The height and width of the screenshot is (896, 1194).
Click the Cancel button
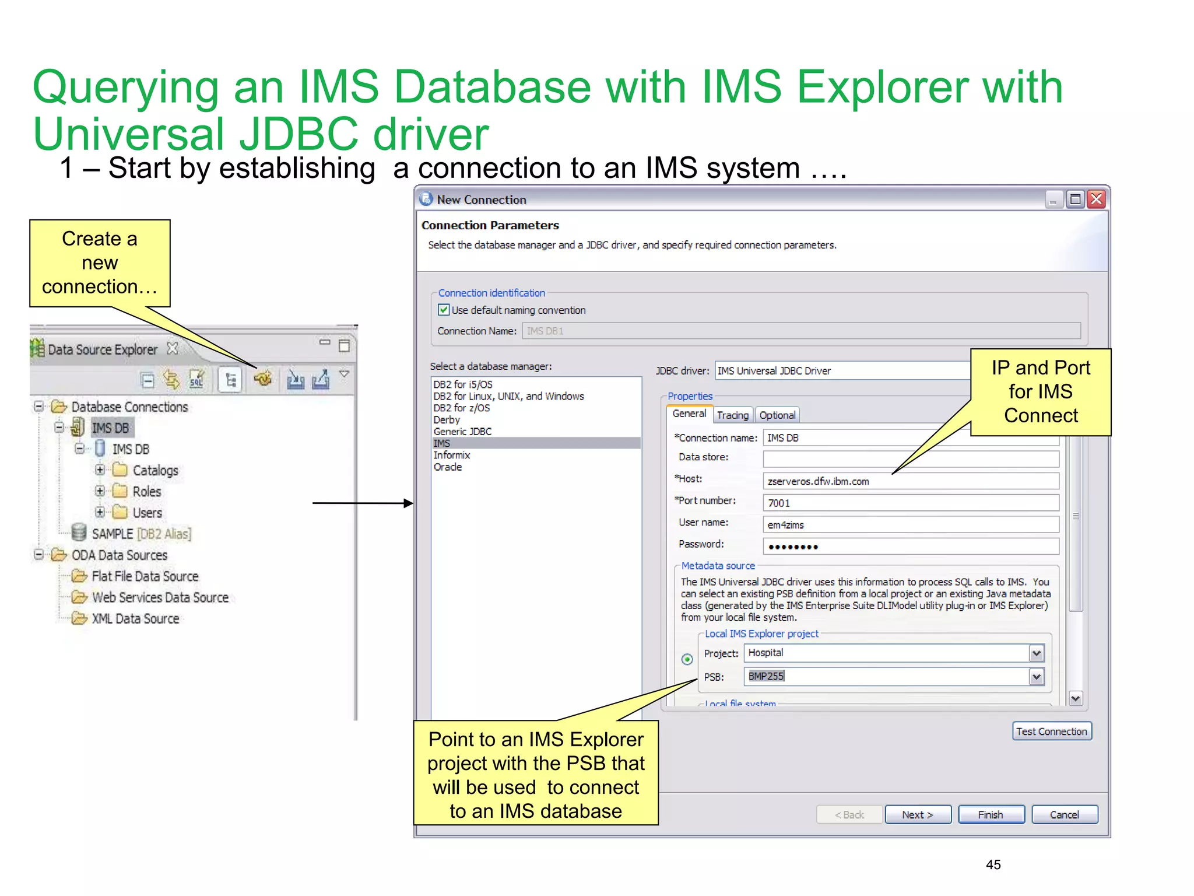(1065, 814)
